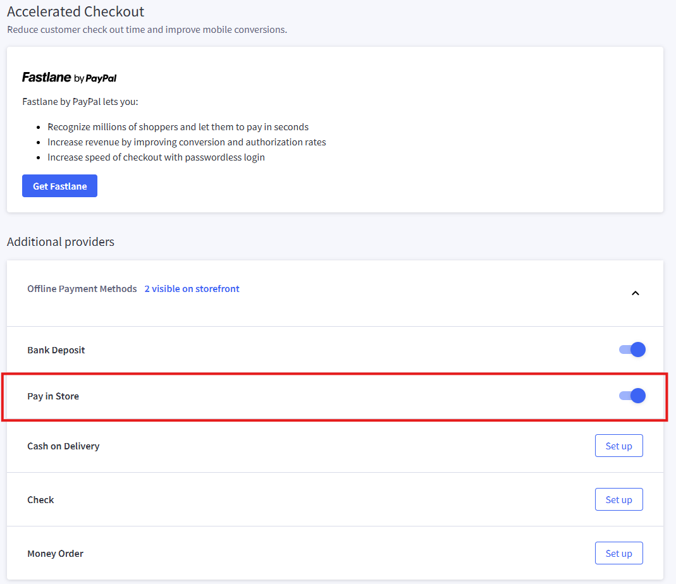Select the Check payment label
This screenshot has width=676, height=584.
[40, 500]
